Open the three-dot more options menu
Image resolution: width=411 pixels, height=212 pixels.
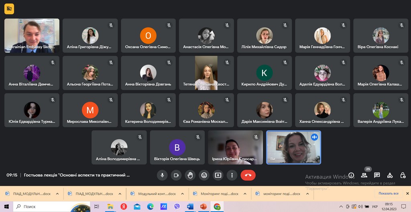(x=232, y=175)
